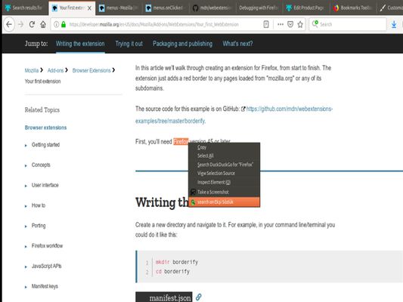Viewport: 403px width, 302px height.
Task: Open the browser home page icon
Action: tap(43, 24)
